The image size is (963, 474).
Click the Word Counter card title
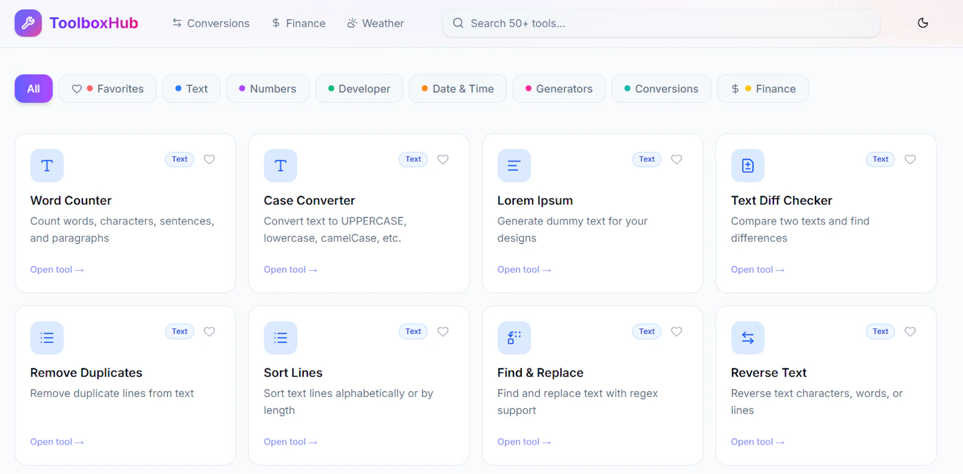(x=71, y=200)
